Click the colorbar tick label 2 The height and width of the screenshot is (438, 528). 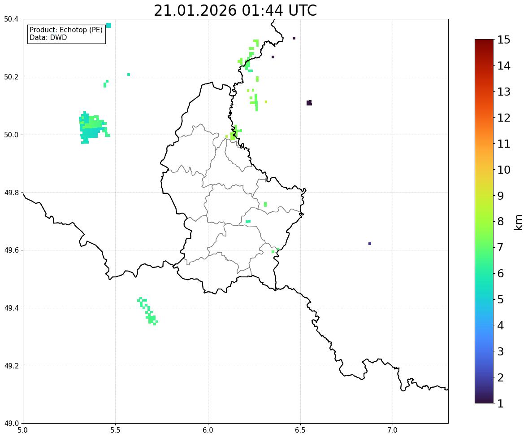pos(501,377)
